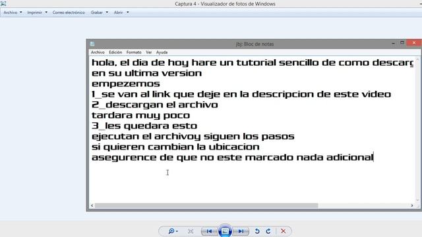Open the photo viewer Archivo menu

tap(13, 13)
